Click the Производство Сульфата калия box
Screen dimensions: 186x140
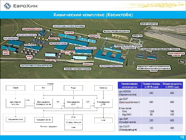coord(44,103)
